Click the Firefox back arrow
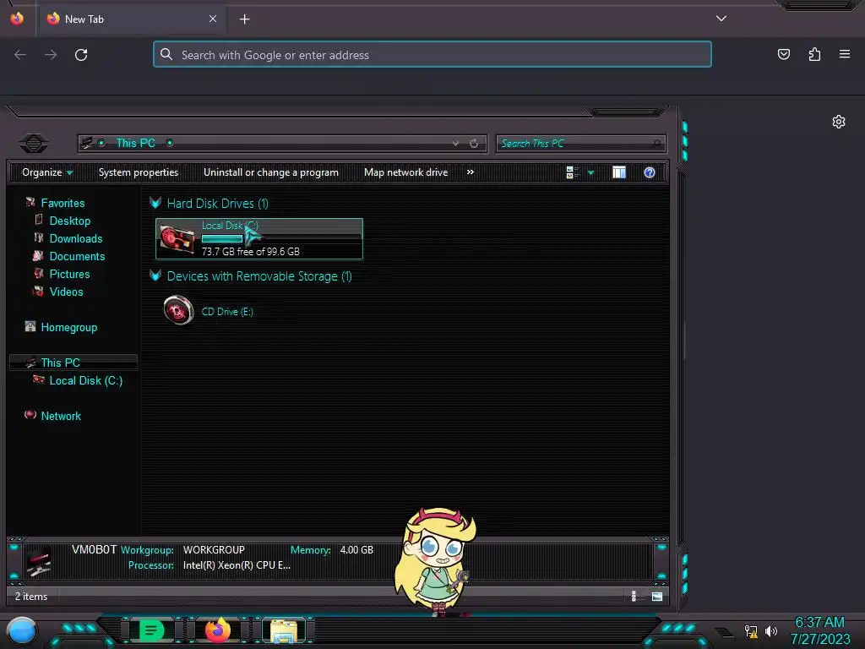 tap(20, 55)
